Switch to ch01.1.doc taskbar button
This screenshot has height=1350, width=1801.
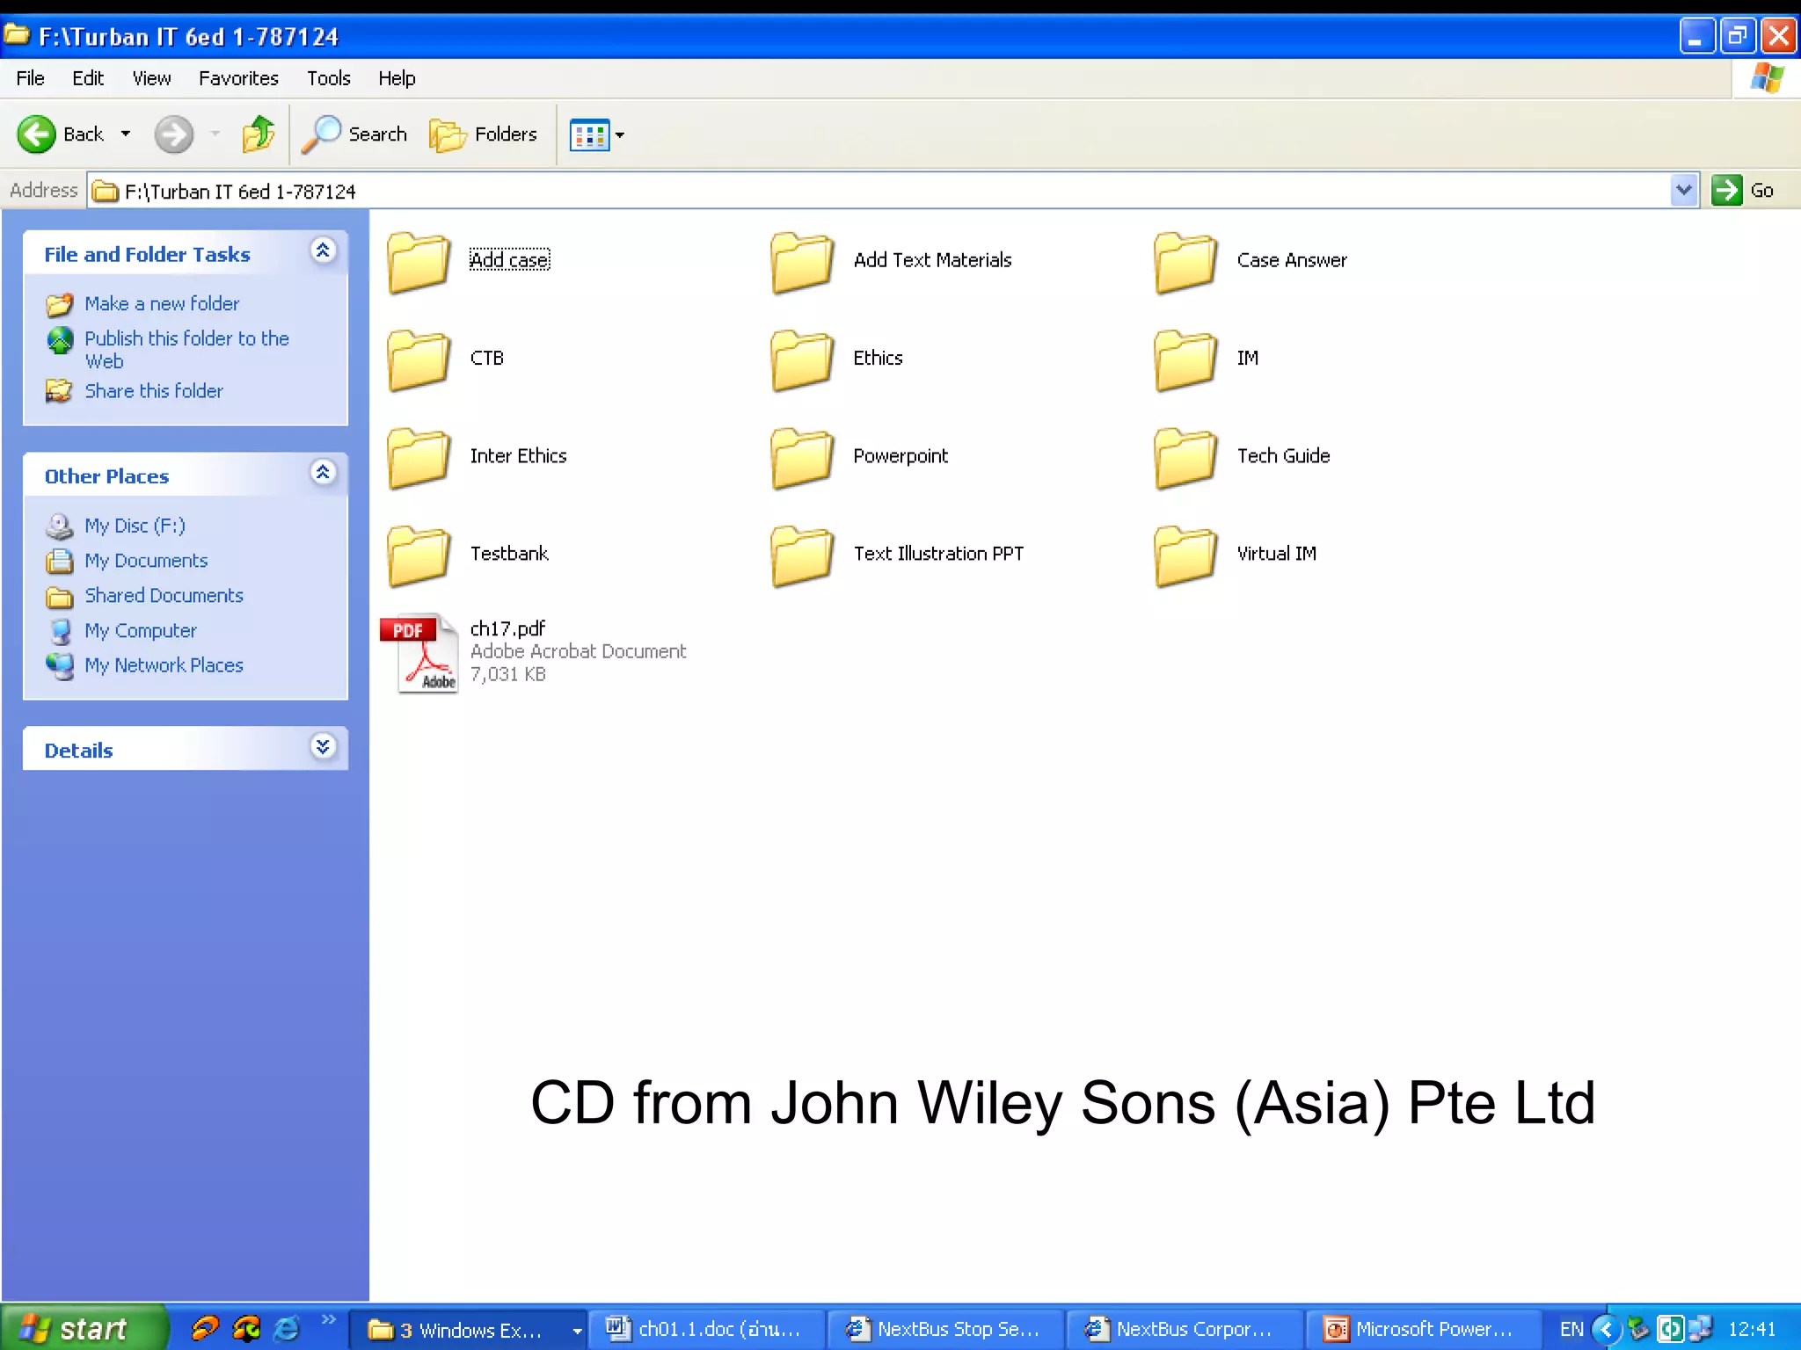[x=707, y=1330]
